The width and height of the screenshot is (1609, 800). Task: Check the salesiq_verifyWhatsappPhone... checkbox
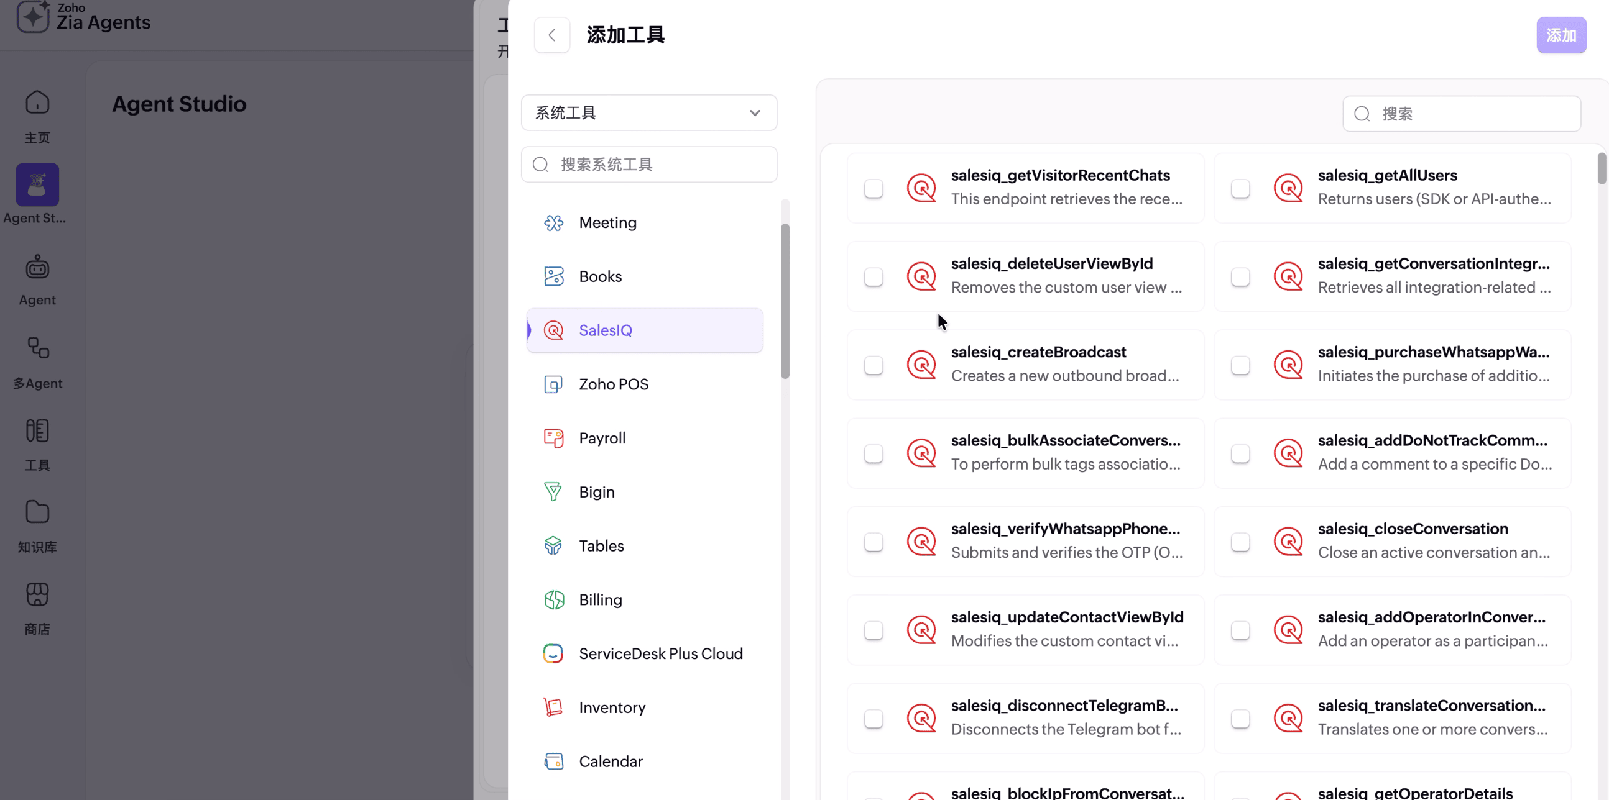click(874, 542)
